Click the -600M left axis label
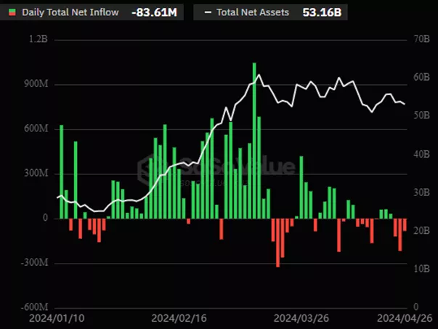 point(34,307)
